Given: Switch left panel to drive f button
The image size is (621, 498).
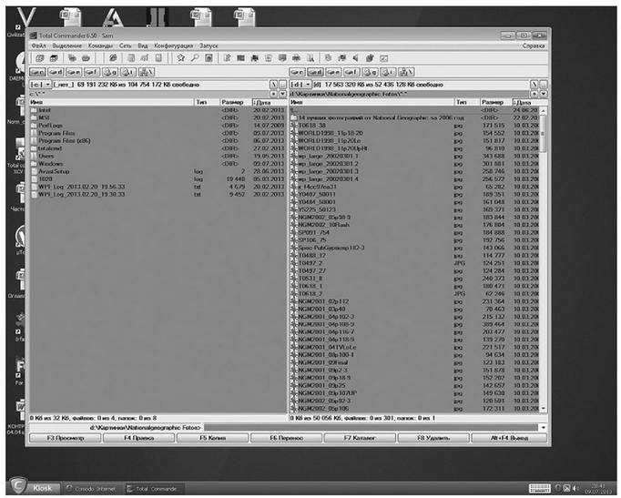Looking at the screenshot, I should click(92, 72).
